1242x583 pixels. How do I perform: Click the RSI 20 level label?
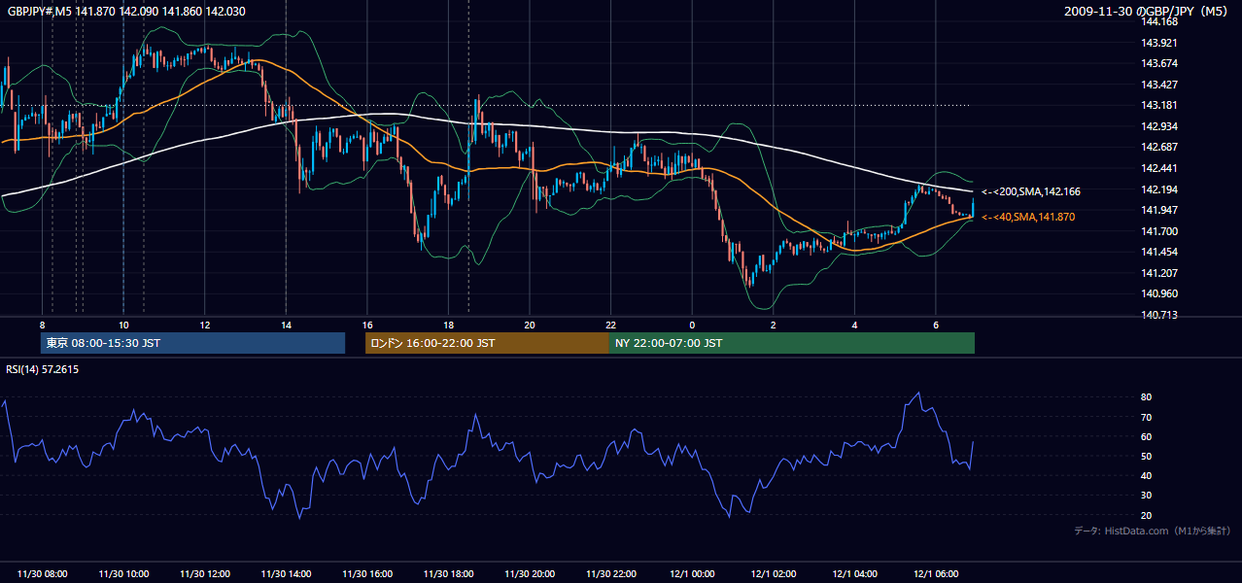point(1147,515)
